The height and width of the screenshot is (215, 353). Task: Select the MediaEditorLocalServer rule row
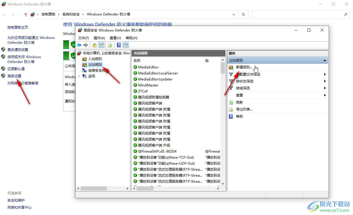(176, 73)
